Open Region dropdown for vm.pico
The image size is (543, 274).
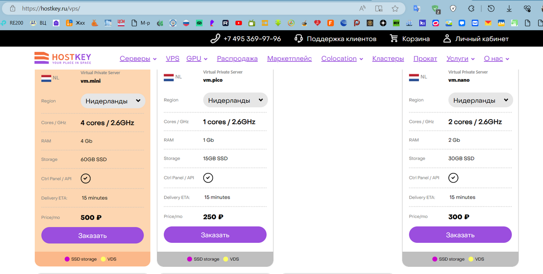[235, 100]
